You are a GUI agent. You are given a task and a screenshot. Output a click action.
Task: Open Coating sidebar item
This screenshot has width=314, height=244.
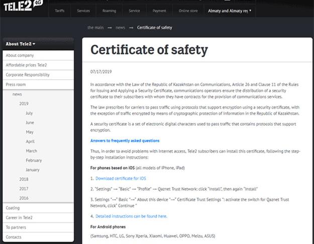[x=38, y=208]
